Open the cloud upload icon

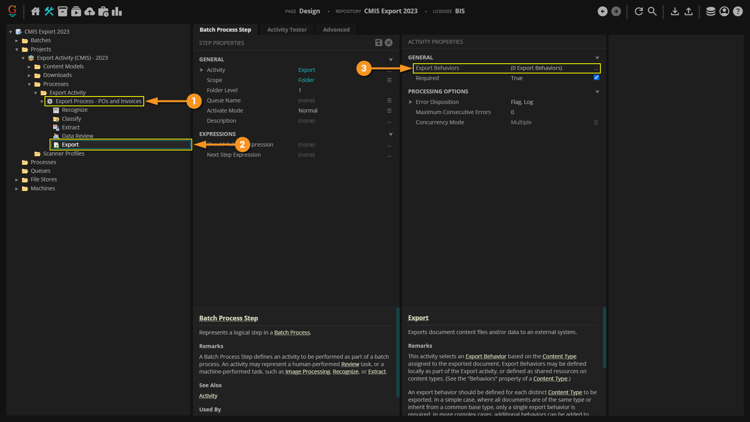click(x=90, y=11)
